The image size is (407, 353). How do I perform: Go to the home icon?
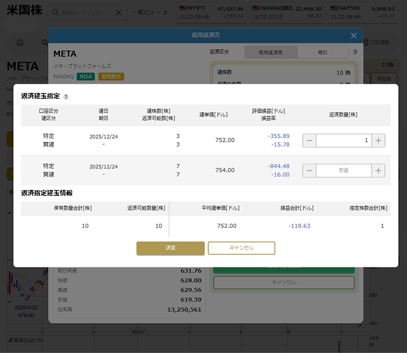tap(20, 42)
